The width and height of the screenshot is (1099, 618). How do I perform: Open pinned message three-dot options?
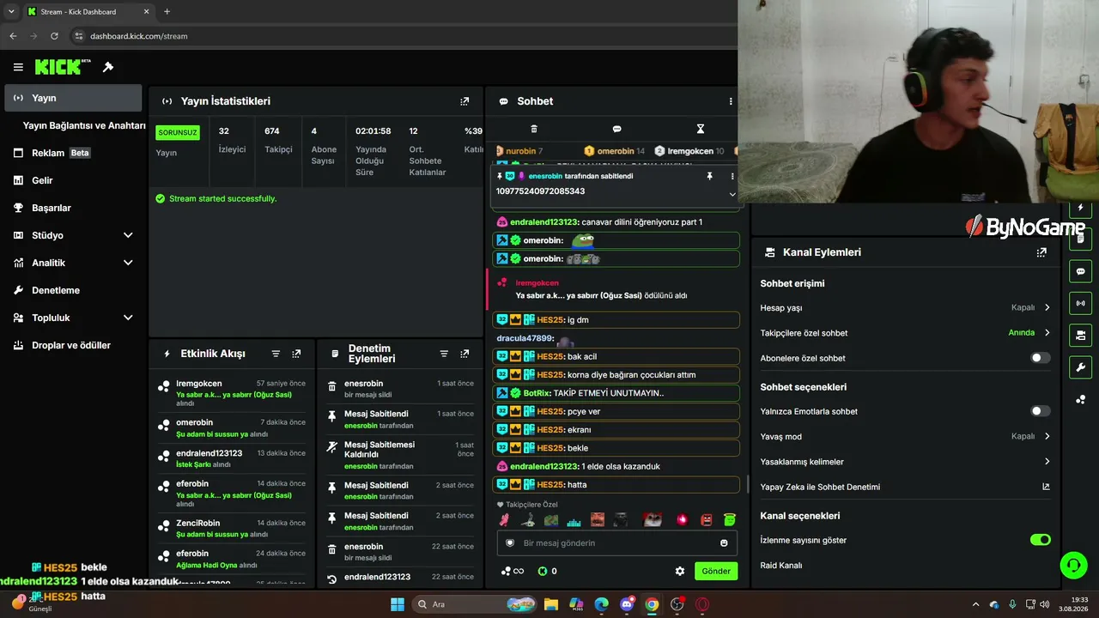[x=732, y=176]
